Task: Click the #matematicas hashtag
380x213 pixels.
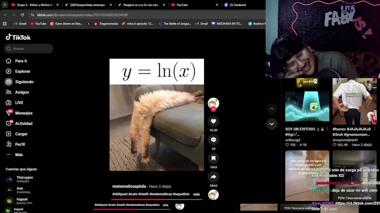Action: (161, 194)
